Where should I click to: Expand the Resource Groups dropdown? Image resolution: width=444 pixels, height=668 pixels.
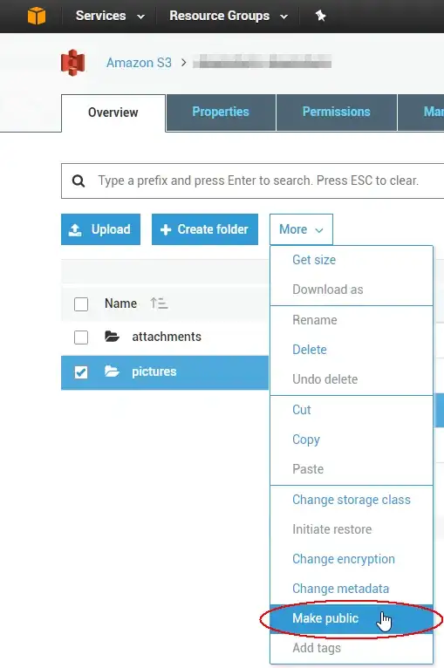click(229, 16)
